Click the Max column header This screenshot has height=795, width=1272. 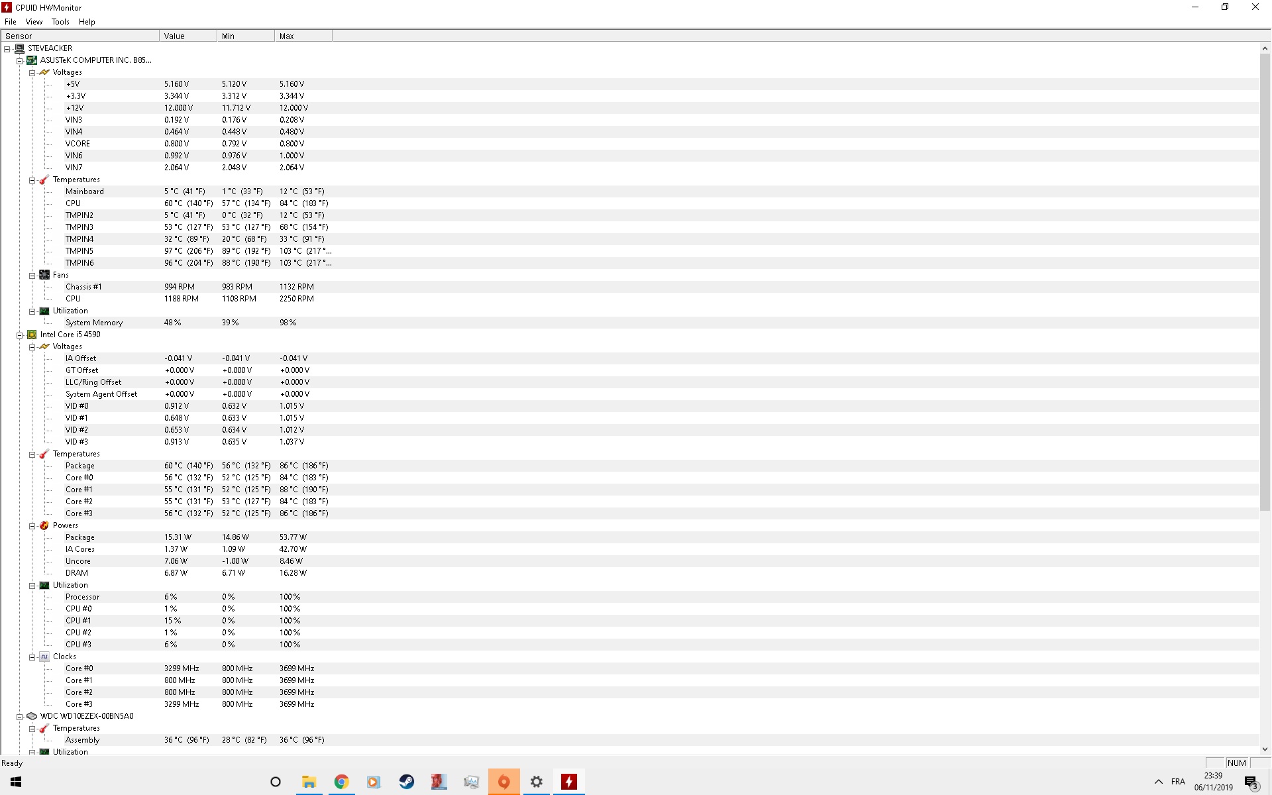click(x=302, y=36)
